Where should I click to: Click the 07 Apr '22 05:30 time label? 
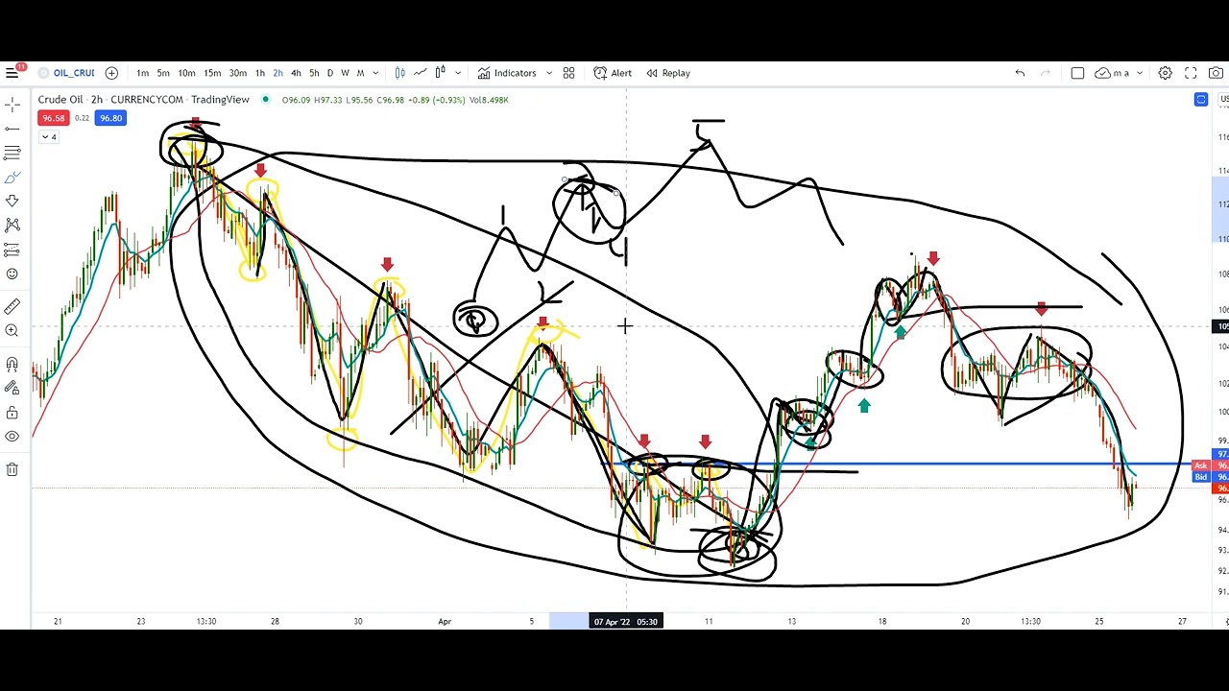pos(625,621)
